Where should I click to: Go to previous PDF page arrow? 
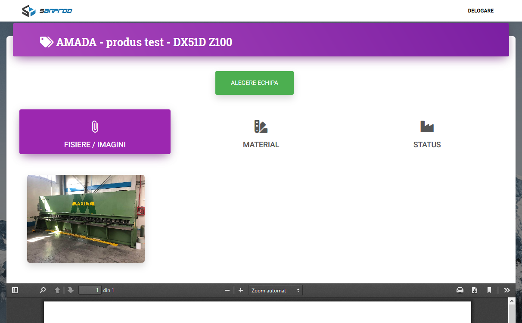[57, 290]
